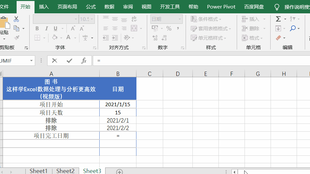Image resolution: width=310 pixels, height=174 pixels.
Task: Toggle Bold formatting
Action: click(37, 28)
